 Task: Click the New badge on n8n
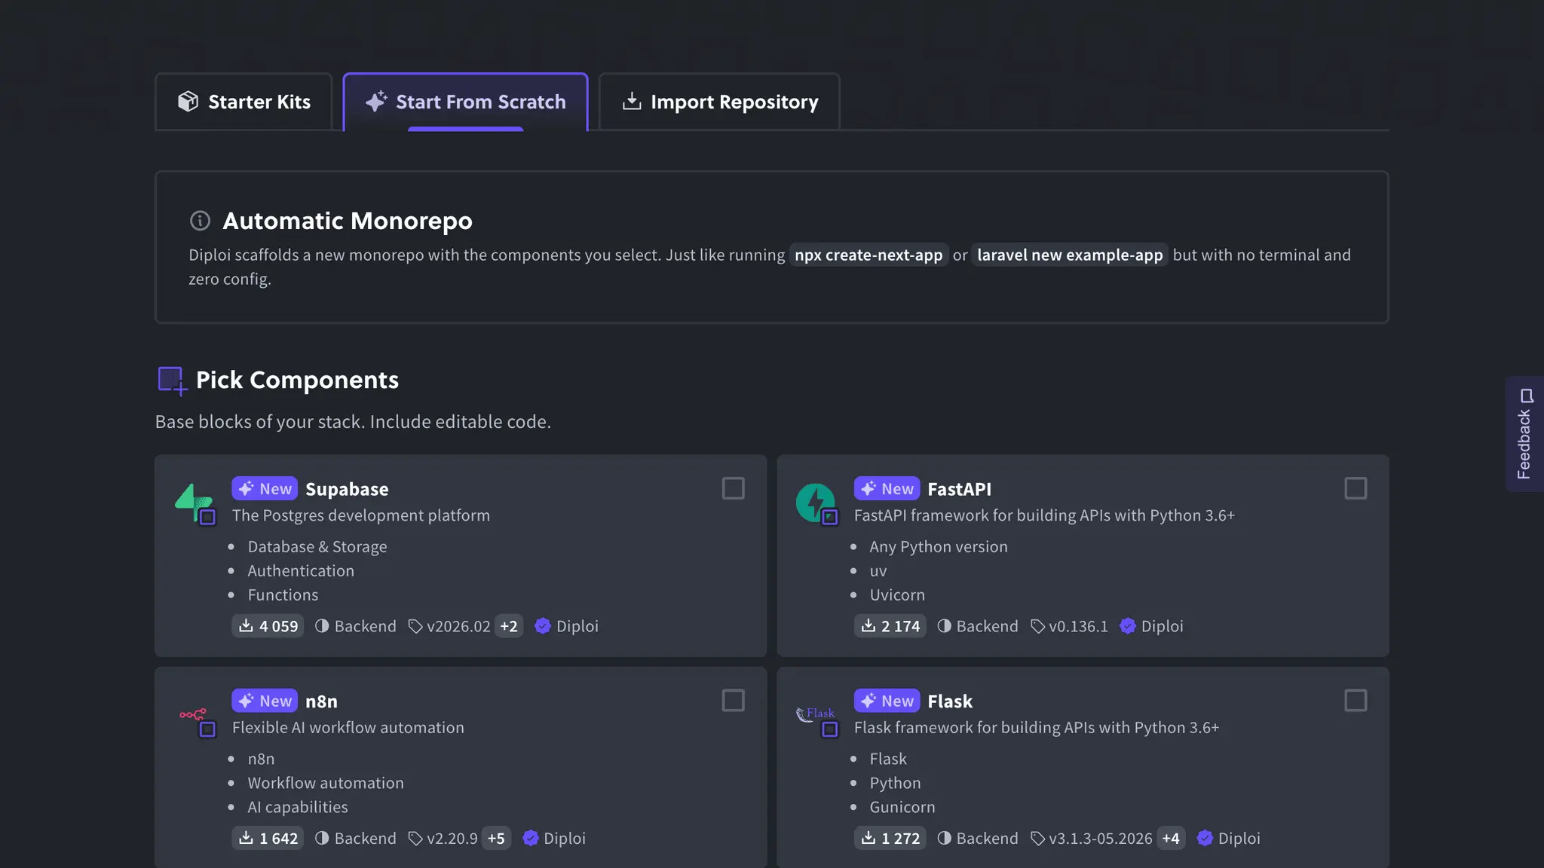tap(265, 701)
